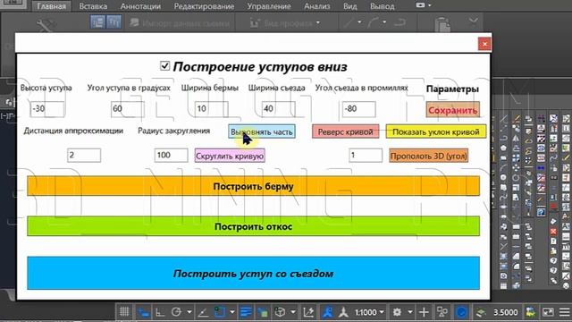Viewport: 572px width, 322px height.
Task: Click the 'Угол съезда в промиллях' field
Action: coord(359,109)
